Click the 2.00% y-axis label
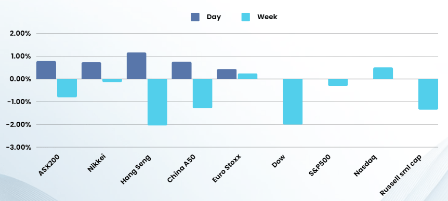Image resolution: width=448 pixels, height=201 pixels. click(20, 34)
